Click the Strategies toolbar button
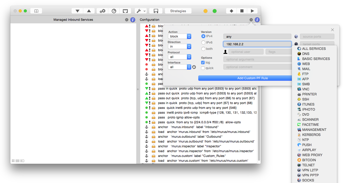Viewport: 344px width, 183px height. click(178, 11)
